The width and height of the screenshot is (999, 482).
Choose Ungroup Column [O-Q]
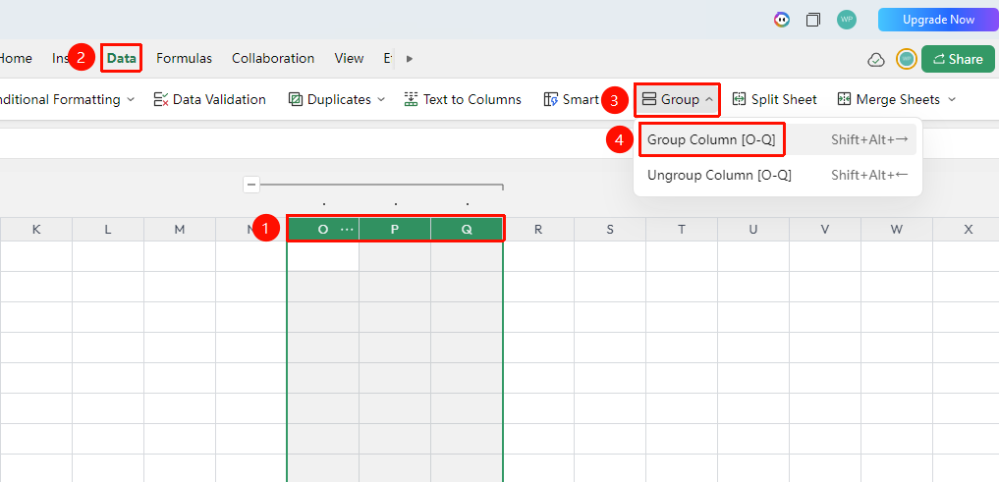(x=777, y=175)
